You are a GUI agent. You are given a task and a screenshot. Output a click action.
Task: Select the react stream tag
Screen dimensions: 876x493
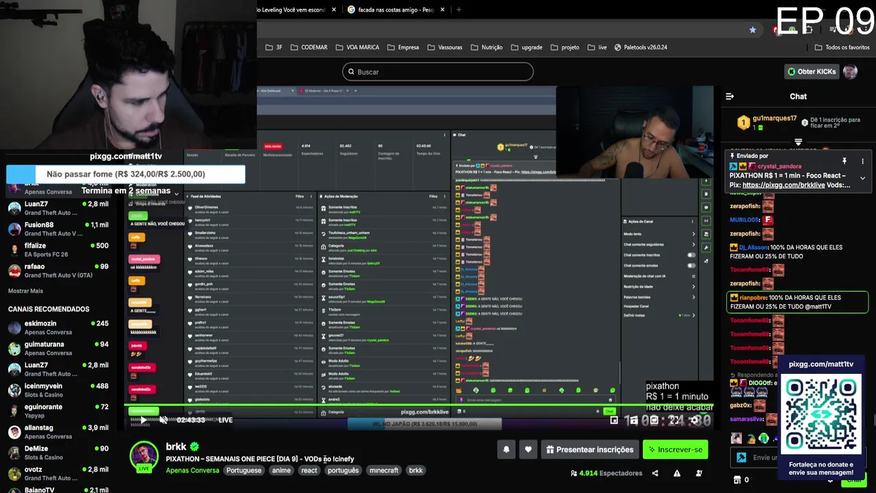[309, 470]
